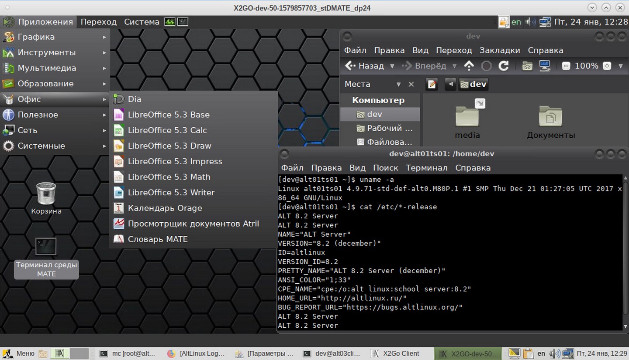629x360 pixels.
Task: Open the Места side panel dropdown
Action: [398, 84]
